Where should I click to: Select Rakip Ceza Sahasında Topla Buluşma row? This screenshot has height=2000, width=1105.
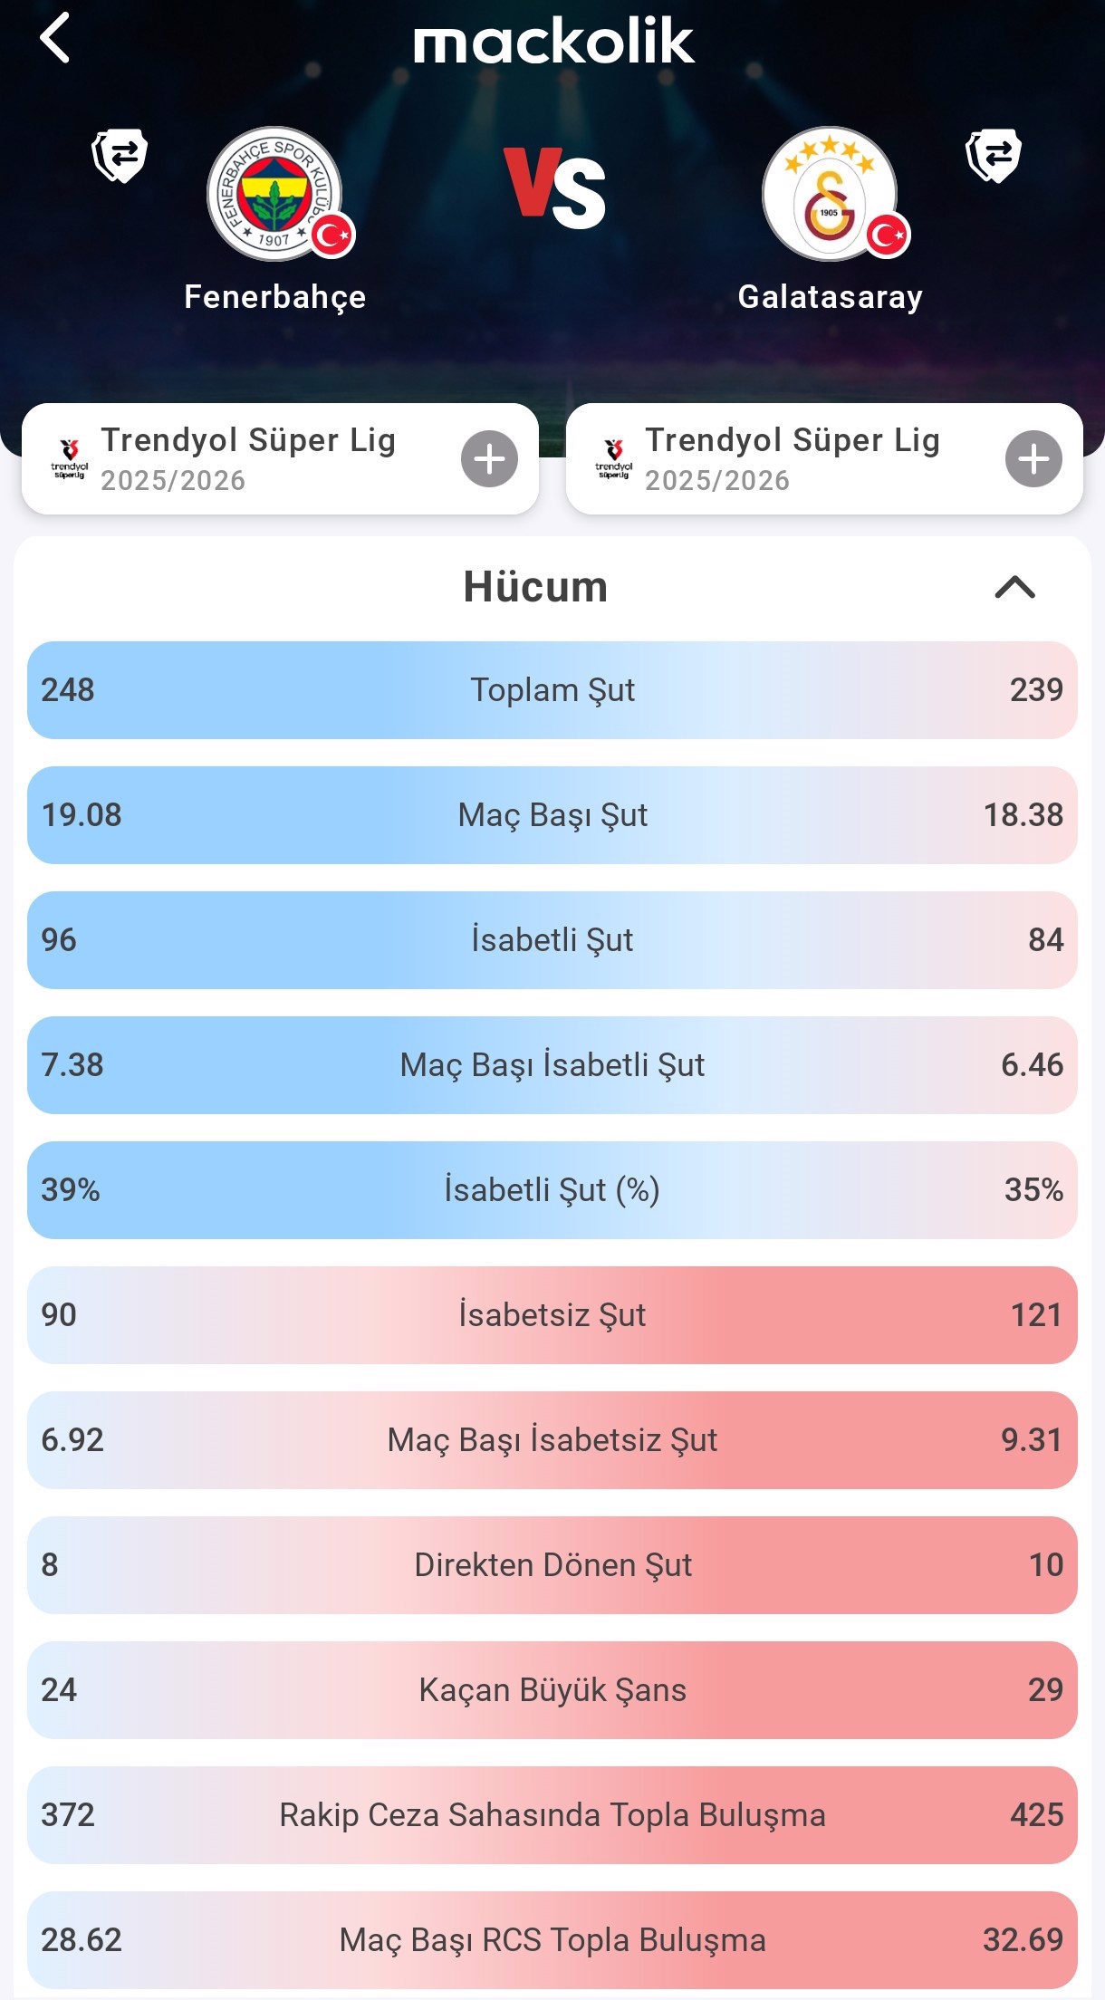click(x=552, y=1815)
